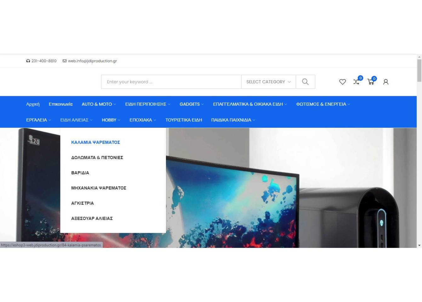Focus the keyword search field

pyautogui.click(x=171, y=82)
